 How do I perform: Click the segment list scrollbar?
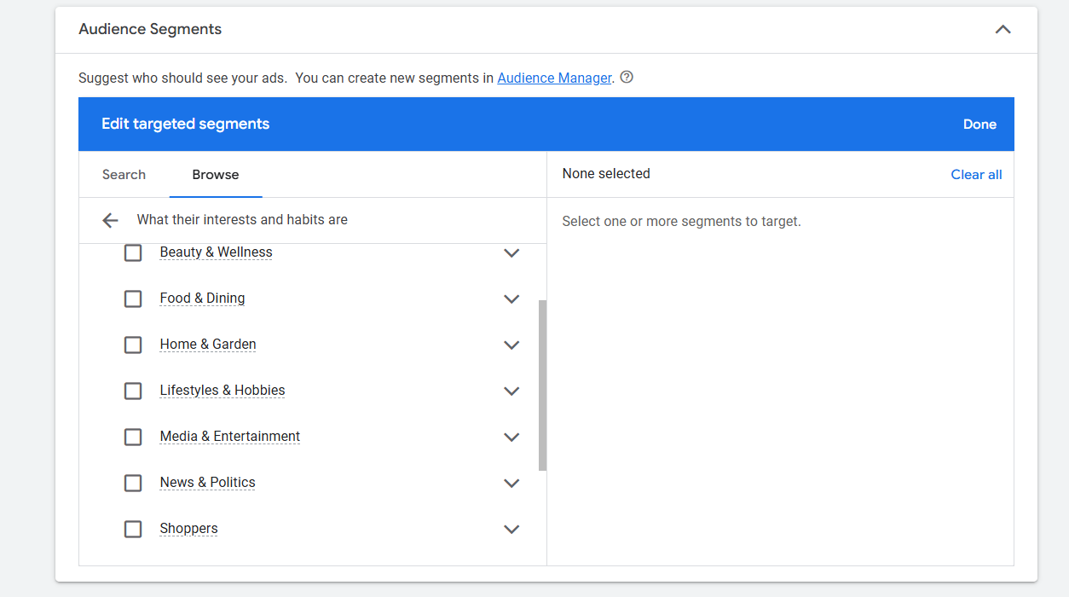[542, 384]
